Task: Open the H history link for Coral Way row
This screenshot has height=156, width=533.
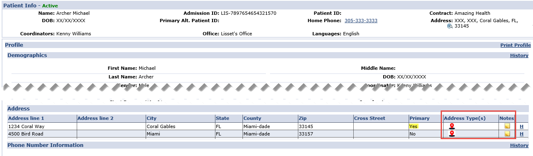Action: point(522,127)
